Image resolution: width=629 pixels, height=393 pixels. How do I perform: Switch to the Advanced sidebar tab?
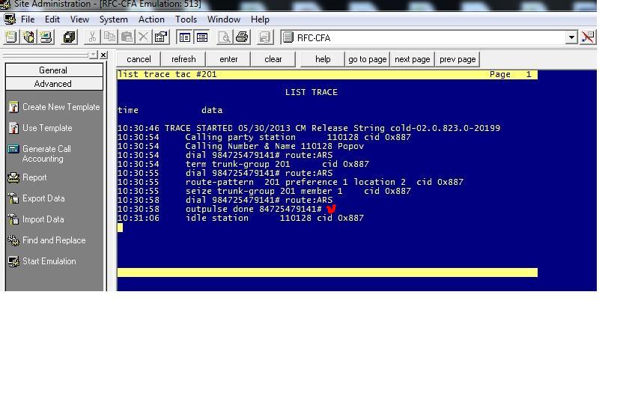pyautogui.click(x=54, y=84)
